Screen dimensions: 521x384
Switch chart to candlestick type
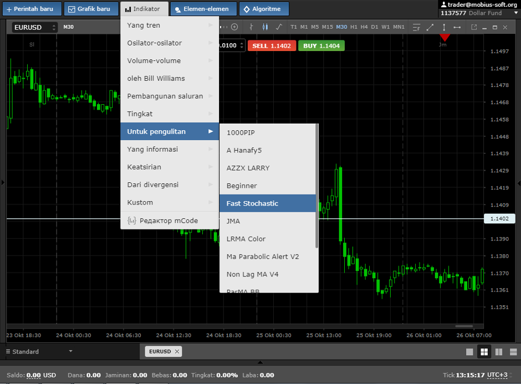pos(265,27)
